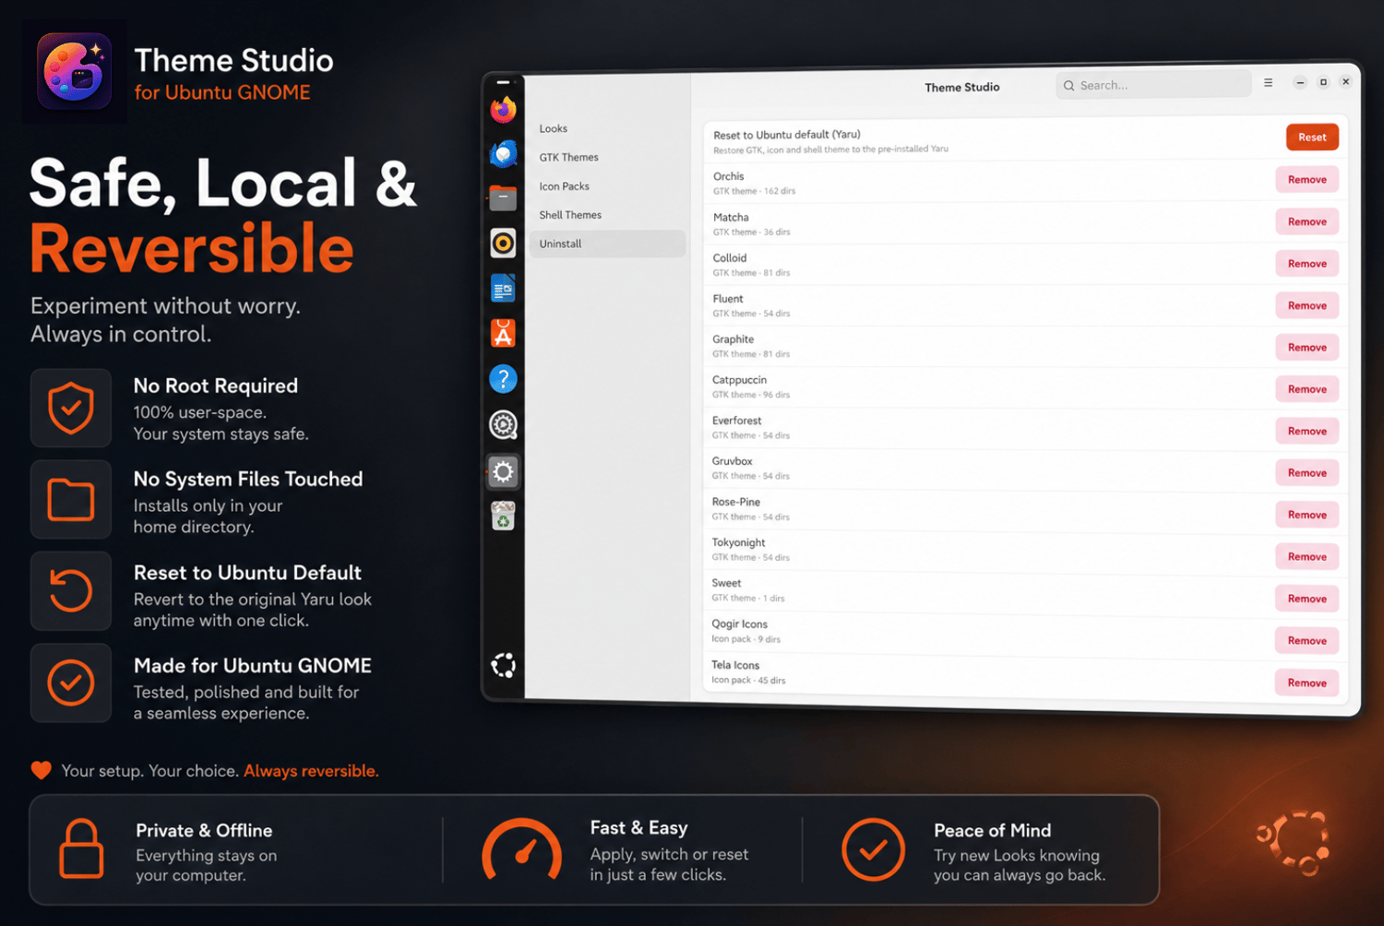Remove the Rose-Pine theme

(x=1307, y=515)
